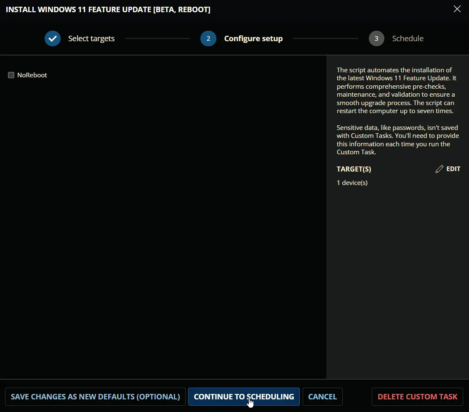The width and height of the screenshot is (469, 412).
Task: Click the dialog title text
Action: [108, 10]
